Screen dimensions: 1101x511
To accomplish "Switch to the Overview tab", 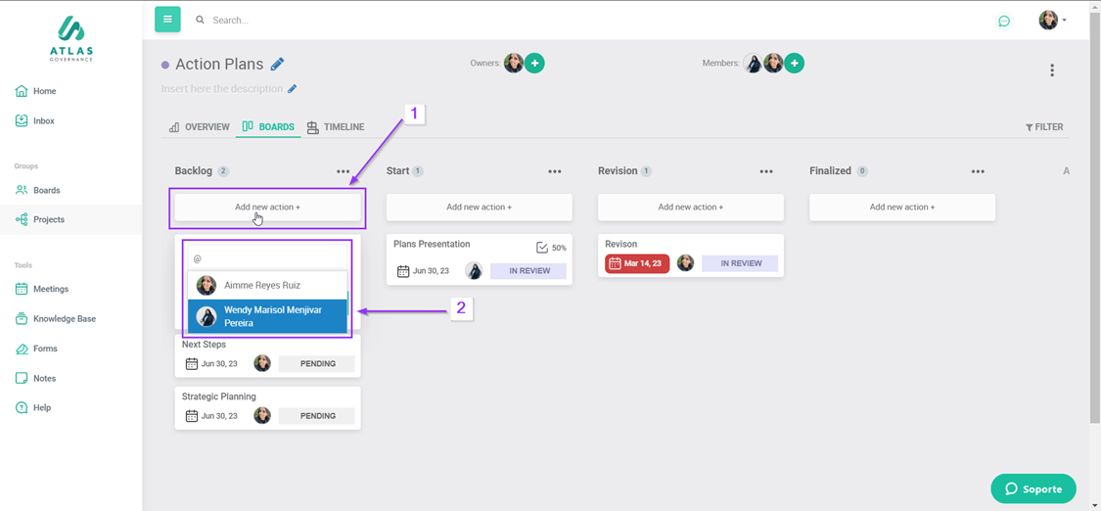I will 199,127.
